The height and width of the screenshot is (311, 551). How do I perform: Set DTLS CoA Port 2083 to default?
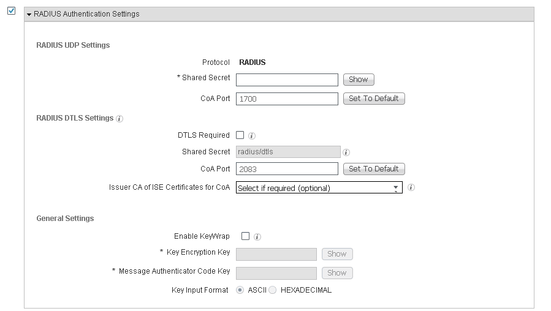pos(373,169)
